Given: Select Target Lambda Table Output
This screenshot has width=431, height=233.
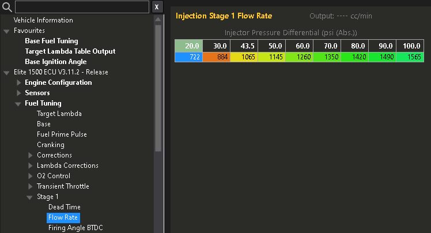Looking at the screenshot, I should (x=70, y=51).
